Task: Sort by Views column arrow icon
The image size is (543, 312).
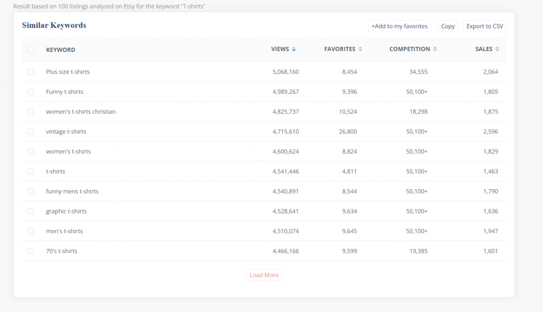Action: [x=294, y=49]
